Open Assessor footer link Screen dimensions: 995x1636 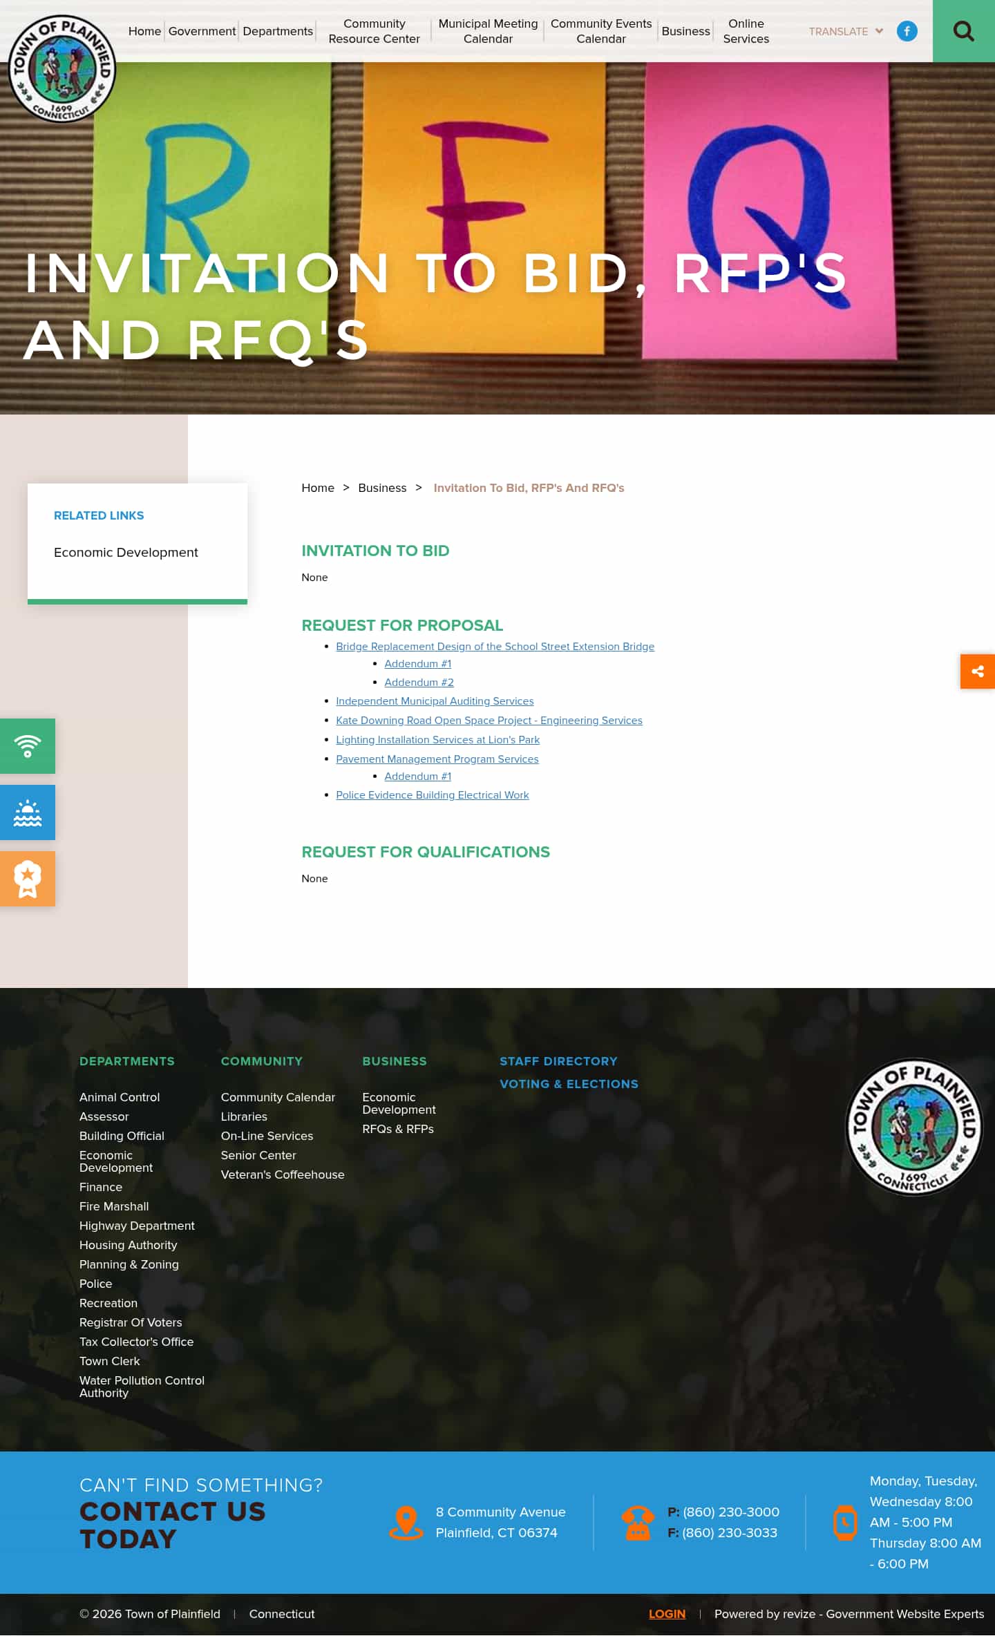coord(104,1116)
